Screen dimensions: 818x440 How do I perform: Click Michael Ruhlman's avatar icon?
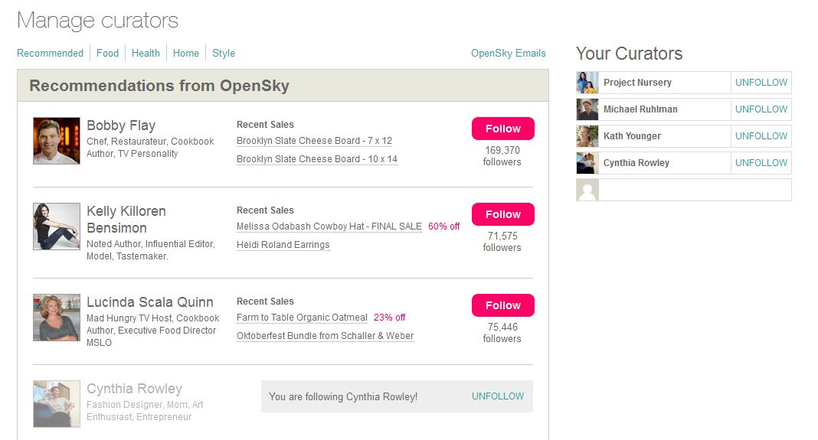click(587, 109)
